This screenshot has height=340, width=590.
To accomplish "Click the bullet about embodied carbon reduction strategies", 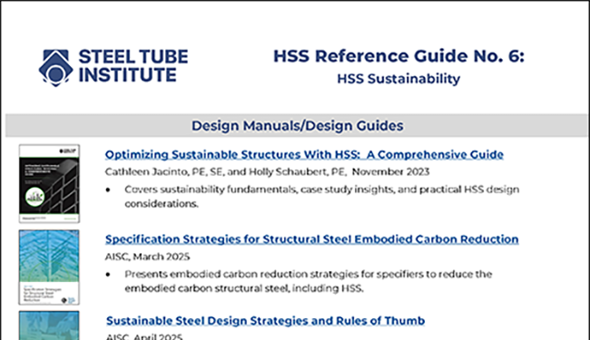I will 309,281.
